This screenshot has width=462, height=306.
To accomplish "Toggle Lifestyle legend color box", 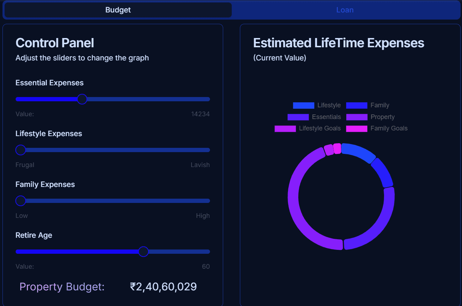I will tap(304, 106).
